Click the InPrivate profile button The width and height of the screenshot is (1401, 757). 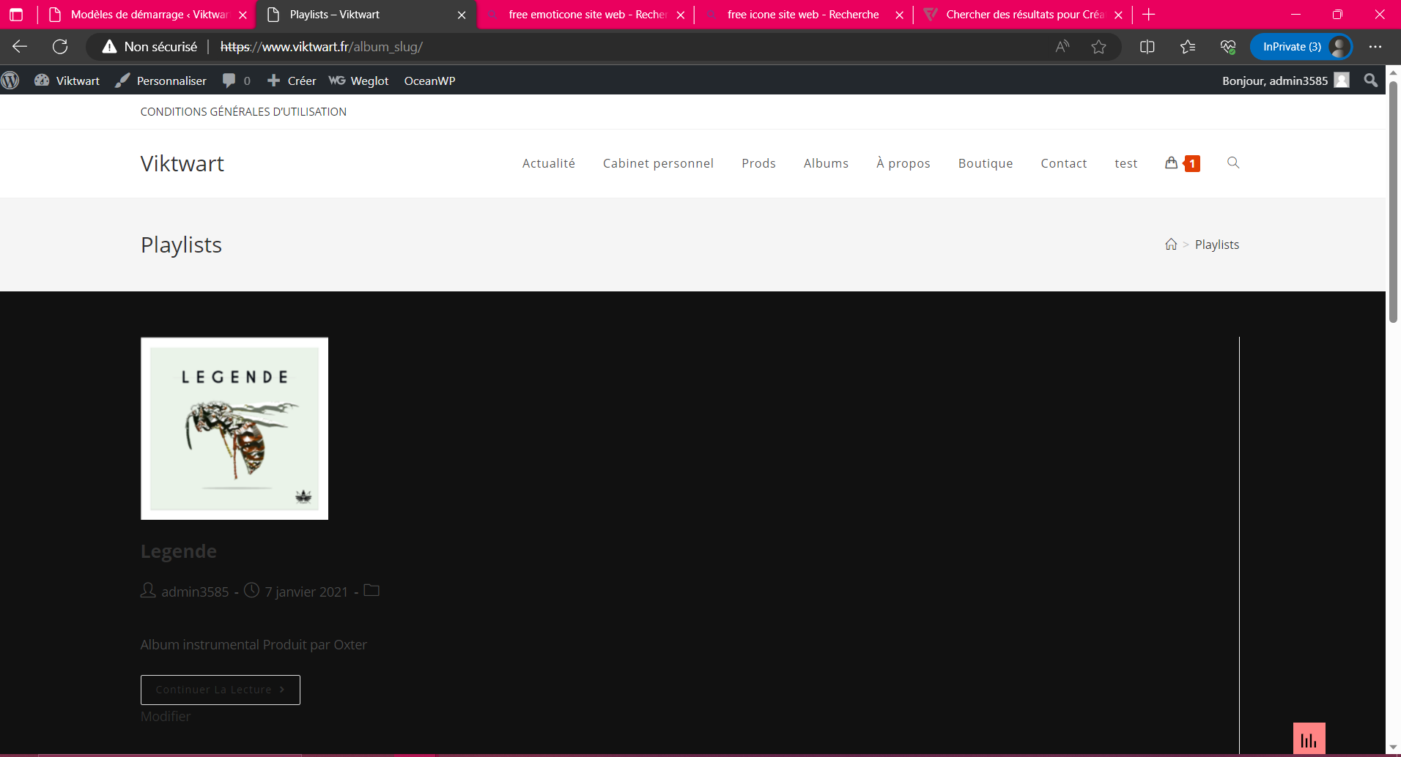[x=1301, y=47]
